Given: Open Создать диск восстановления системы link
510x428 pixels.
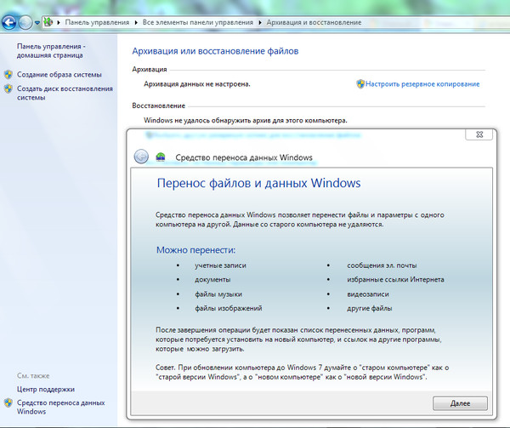Looking at the screenshot, I should click(x=65, y=93).
